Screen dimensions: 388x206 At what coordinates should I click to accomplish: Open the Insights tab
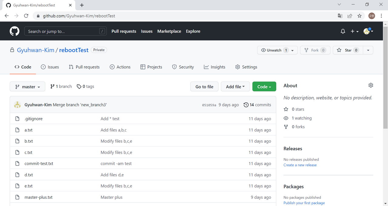pyautogui.click(x=215, y=67)
